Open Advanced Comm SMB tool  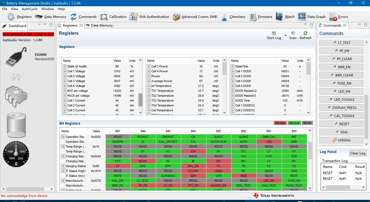coord(195,17)
